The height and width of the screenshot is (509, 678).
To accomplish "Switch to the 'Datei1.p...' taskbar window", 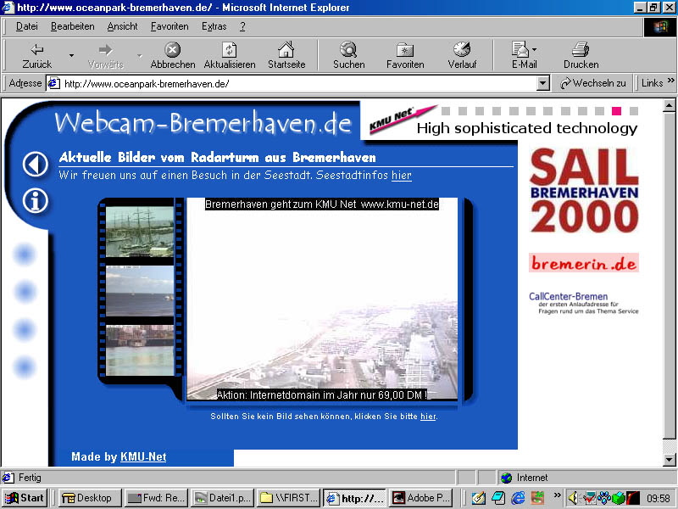I will [222, 498].
